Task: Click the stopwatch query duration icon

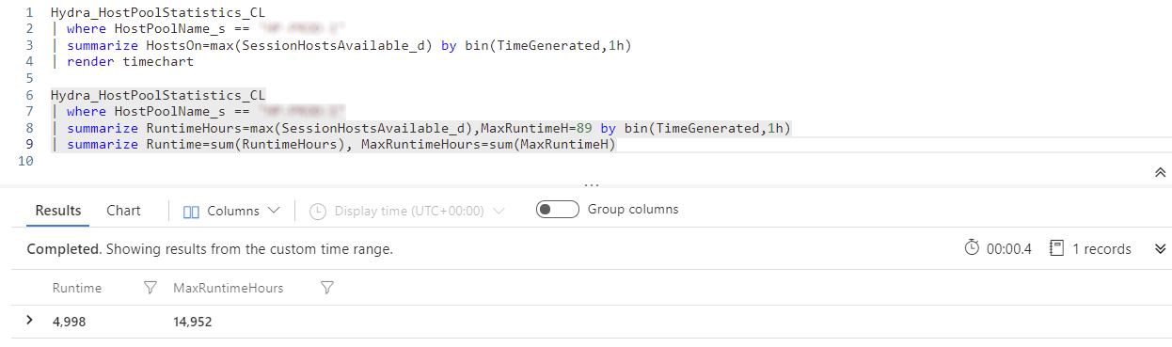Action: tap(972, 249)
